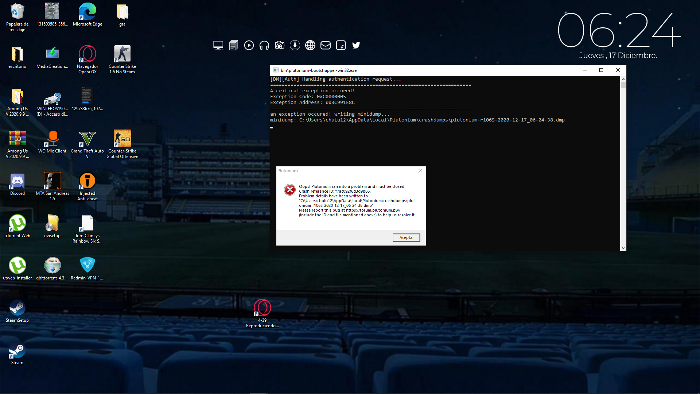Select the Steam desktop shortcut
Screen dimensions: 700x394
(x=17, y=353)
